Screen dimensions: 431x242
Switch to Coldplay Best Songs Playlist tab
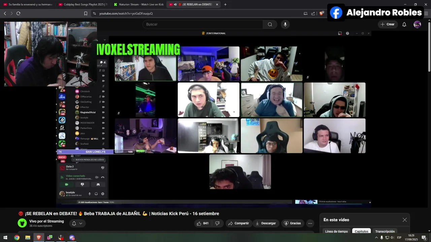tap(83, 4)
